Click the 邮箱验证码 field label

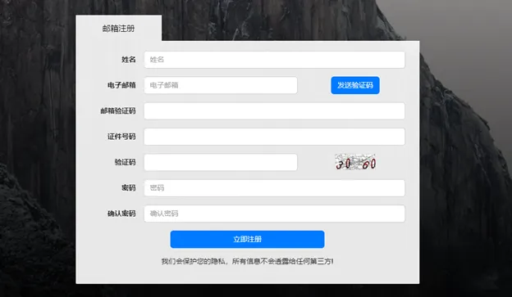click(118, 111)
